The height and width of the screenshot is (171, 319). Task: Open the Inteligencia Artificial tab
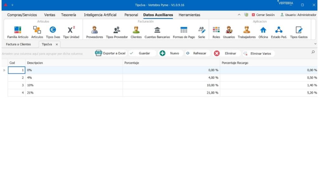[x=100, y=15]
